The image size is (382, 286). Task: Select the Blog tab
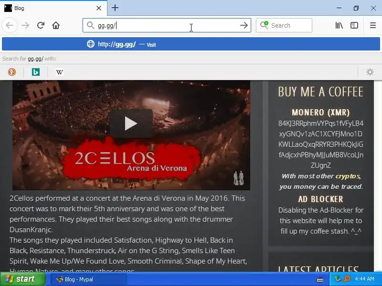coord(53,8)
